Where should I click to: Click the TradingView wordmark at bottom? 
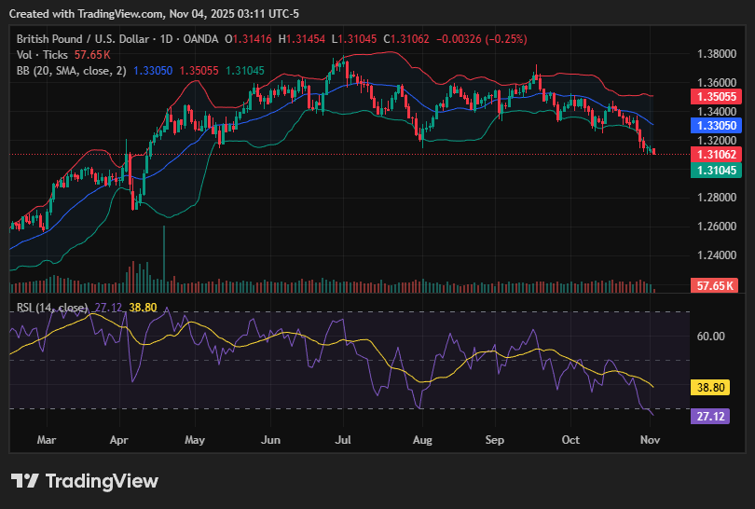[102, 481]
